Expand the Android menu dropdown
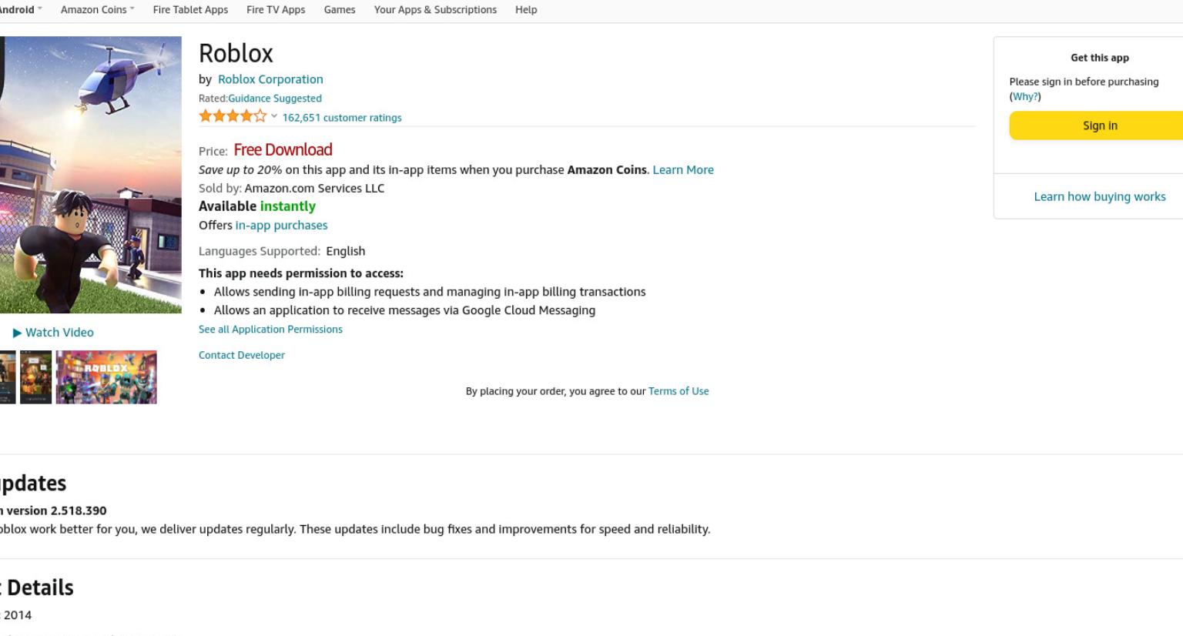The height and width of the screenshot is (636, 1183). point(20,9)
